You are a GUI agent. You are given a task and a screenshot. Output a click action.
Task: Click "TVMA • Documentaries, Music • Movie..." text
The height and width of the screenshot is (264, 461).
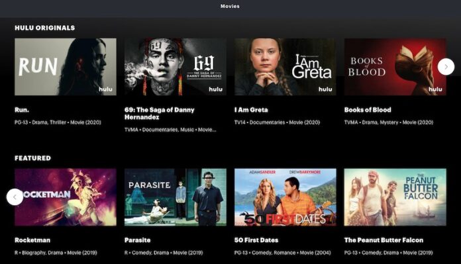[170, 130]
